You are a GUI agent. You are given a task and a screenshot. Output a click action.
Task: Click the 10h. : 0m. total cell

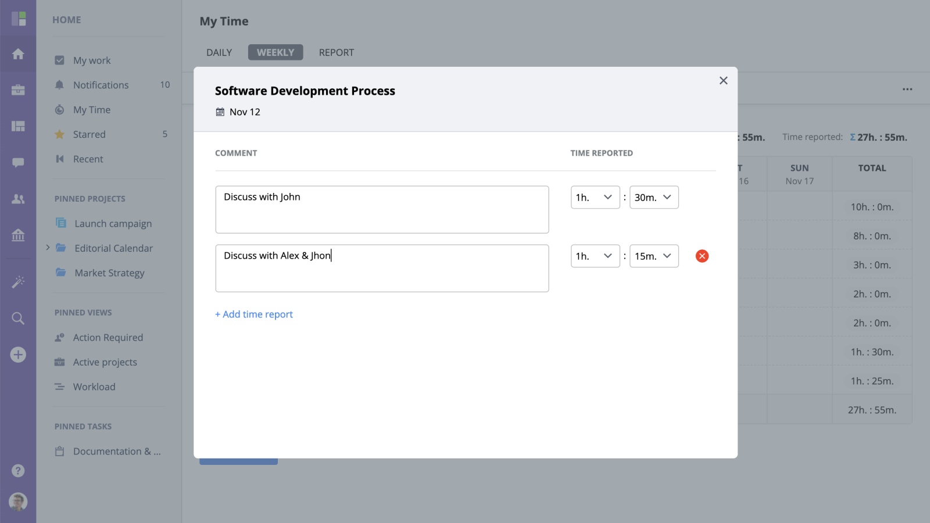coord(872,207)
